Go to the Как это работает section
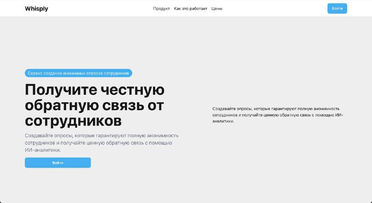This screenshot has height=203, width=372. (x=191, y=8)
